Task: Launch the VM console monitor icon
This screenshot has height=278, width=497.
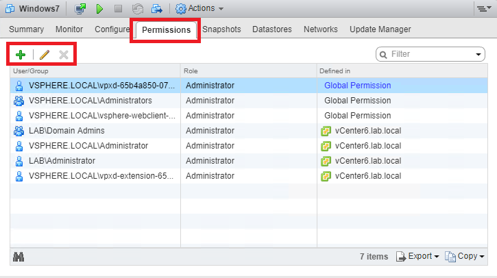Action: pos(80,9)
